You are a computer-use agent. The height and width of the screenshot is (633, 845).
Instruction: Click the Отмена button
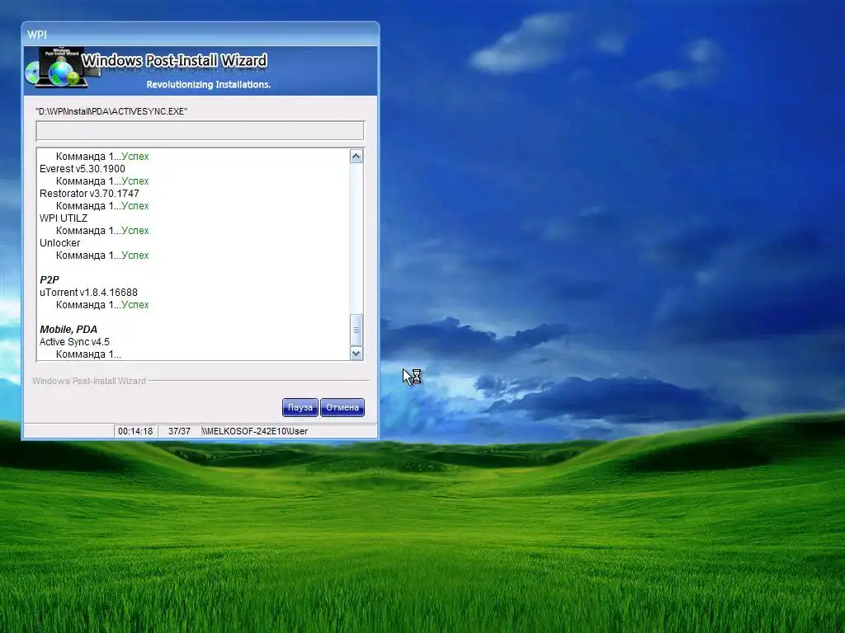[342, 407]
